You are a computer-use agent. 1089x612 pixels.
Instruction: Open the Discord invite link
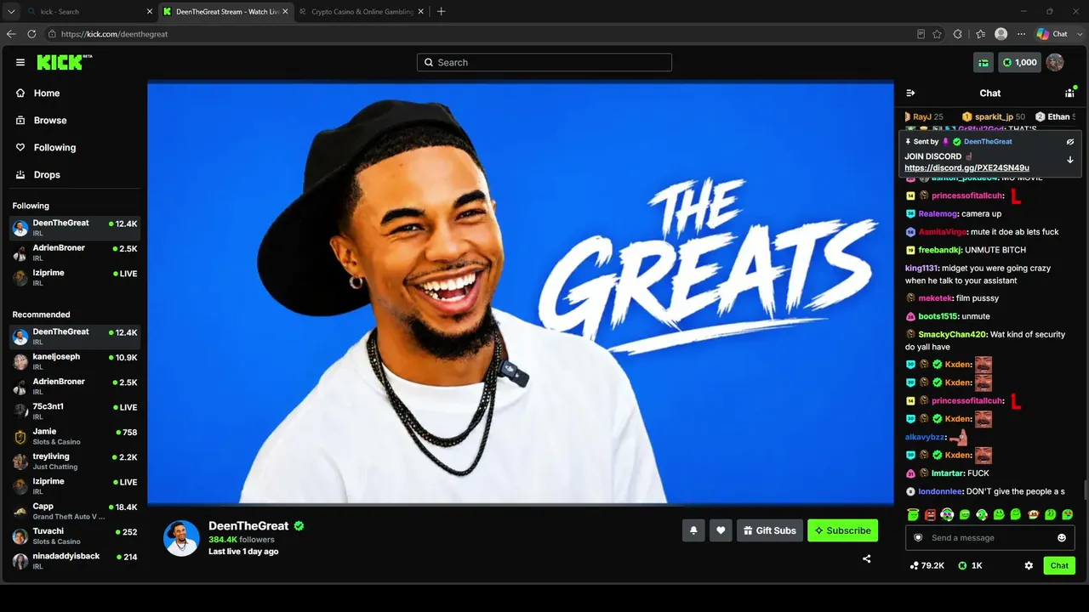966,168
